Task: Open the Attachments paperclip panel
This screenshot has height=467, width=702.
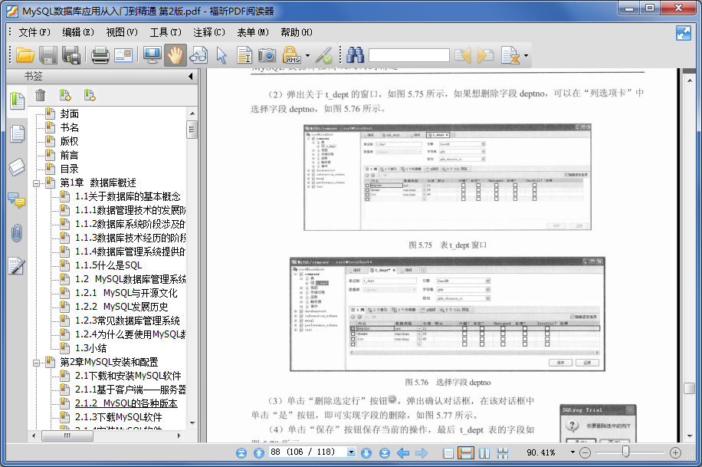Action: coord(17,233)
